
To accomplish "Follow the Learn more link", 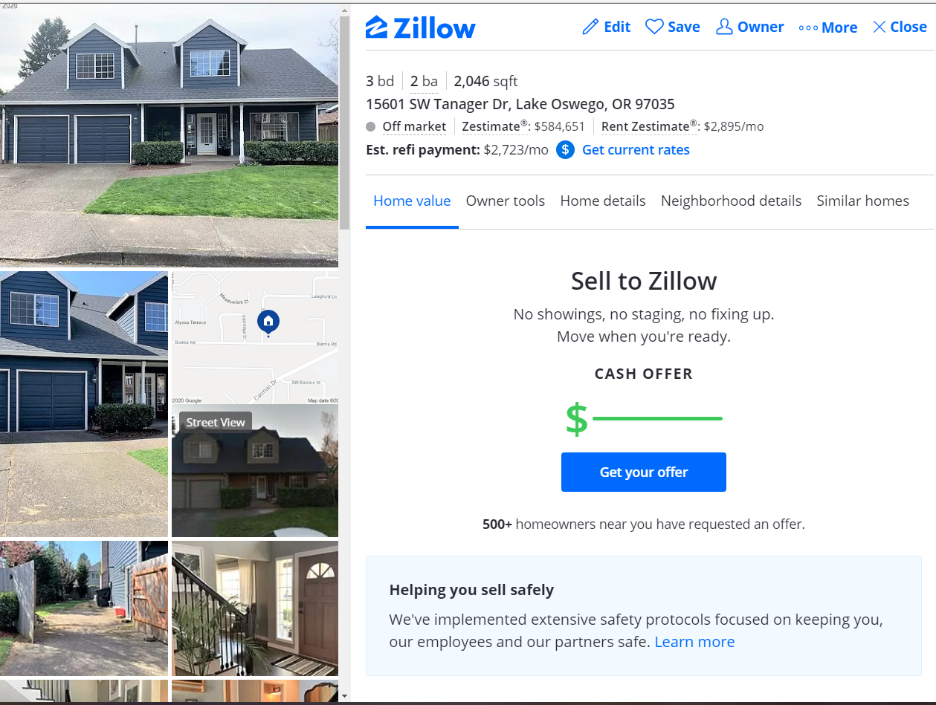I will point(694,642).
